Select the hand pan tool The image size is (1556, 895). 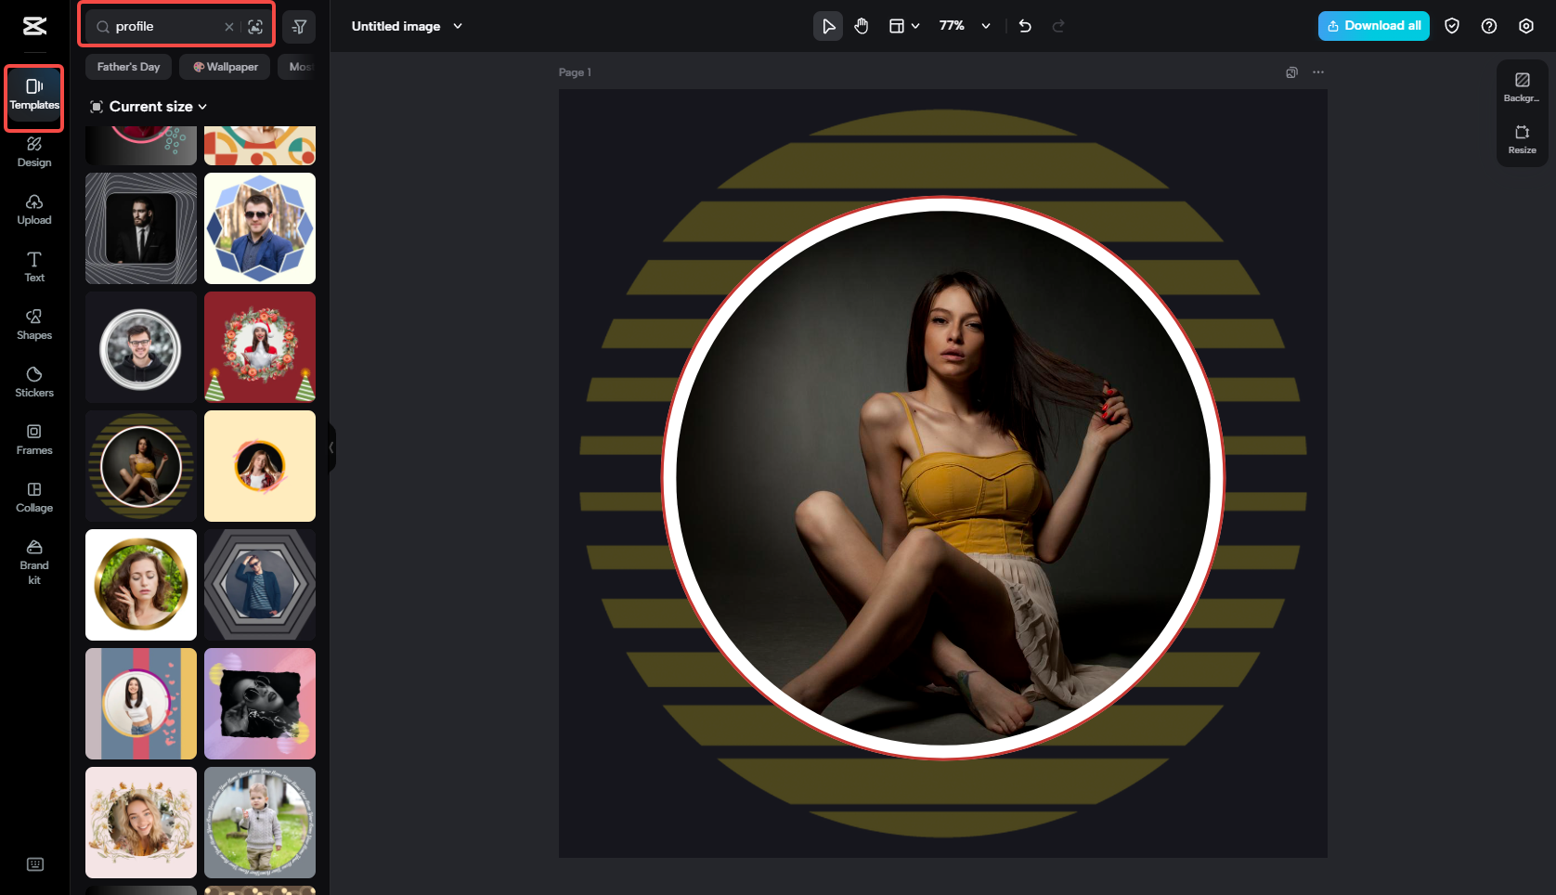coord(861,26)
